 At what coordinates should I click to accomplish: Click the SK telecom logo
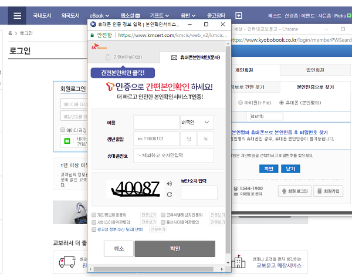pyautogui.click(x=99, y=46)
